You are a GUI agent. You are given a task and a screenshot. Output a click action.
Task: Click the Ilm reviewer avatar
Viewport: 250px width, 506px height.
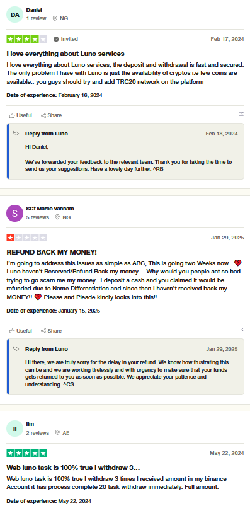pos(15,428)
